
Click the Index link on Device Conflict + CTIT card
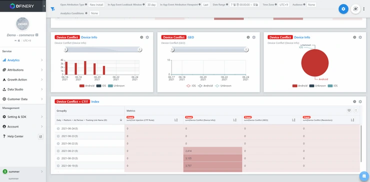pos(95,101)
